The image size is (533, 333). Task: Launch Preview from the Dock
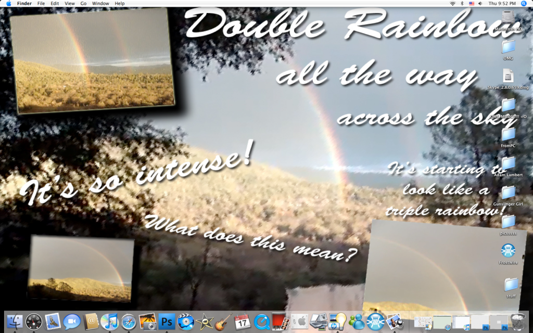pos(395,321)
